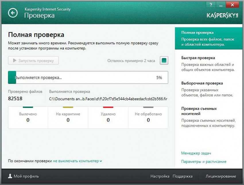The image size is (244, 185).
Task: Close the Kaspersky window
Action: tap(232, 5)
